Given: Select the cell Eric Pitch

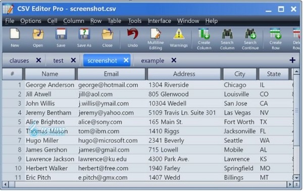Looking at the screenshot, I should click(38, 178).
